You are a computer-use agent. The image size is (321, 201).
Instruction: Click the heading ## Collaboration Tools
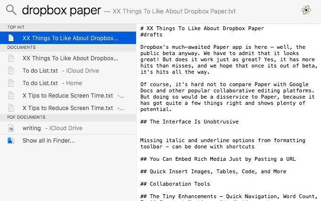pos(175,184)
